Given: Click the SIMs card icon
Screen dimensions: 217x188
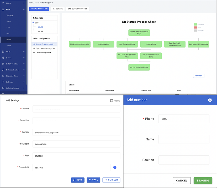Looking at the screenshot, I should pyautogui.click(x=3, y=52).
